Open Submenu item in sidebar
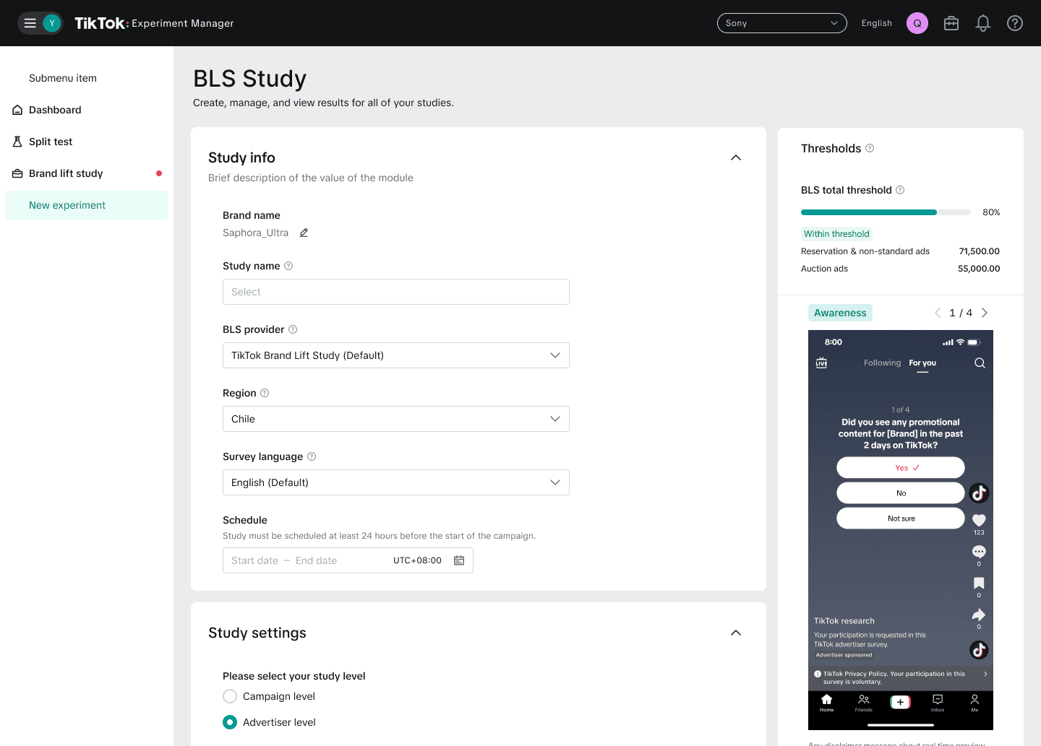The height and width of the screenshot is (746, 1041). tap(63, 78)
